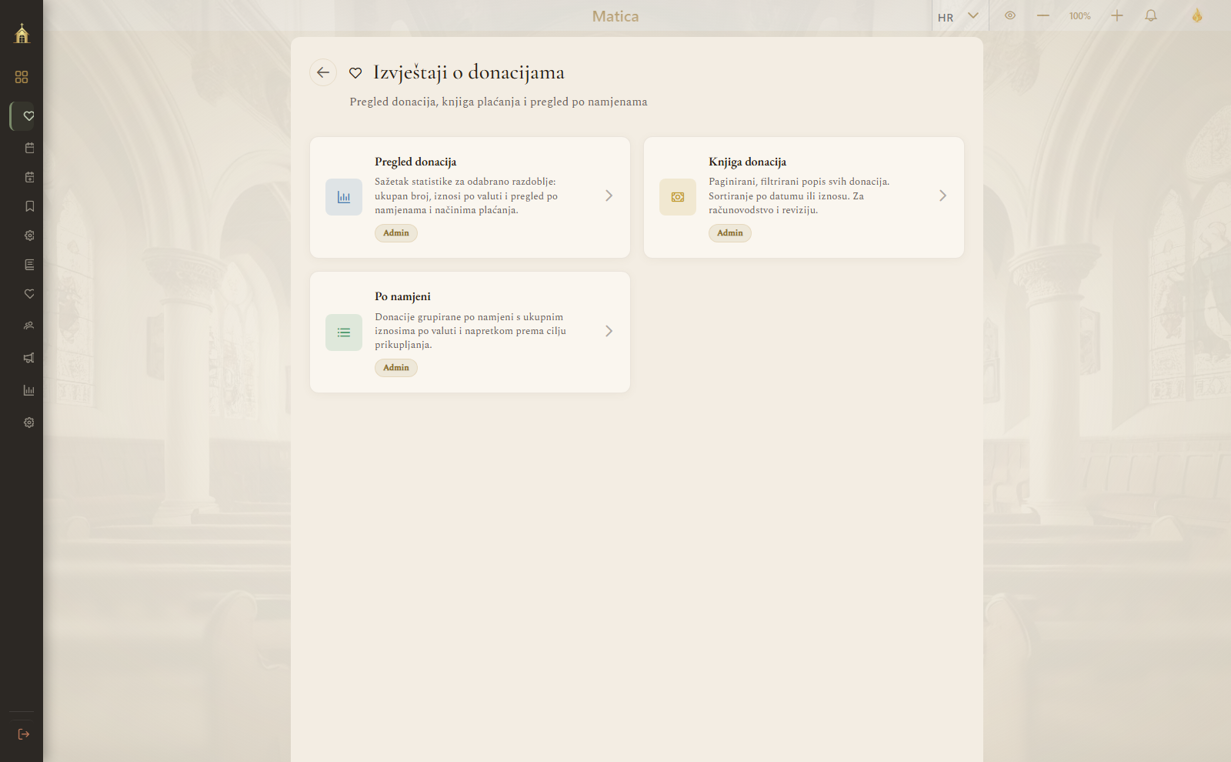Expand Po namjeni via its chevron
Image resolution: width=1231 pixels, height=762 pixels.
(x=609, y=331)
